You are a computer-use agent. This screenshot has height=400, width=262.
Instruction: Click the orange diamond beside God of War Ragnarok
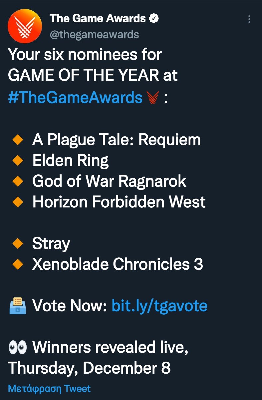(x=17, y=182)
